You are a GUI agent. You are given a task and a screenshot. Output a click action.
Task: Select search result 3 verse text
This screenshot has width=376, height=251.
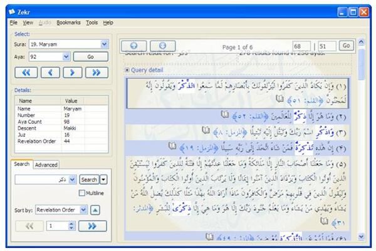(x=238, y=132)
